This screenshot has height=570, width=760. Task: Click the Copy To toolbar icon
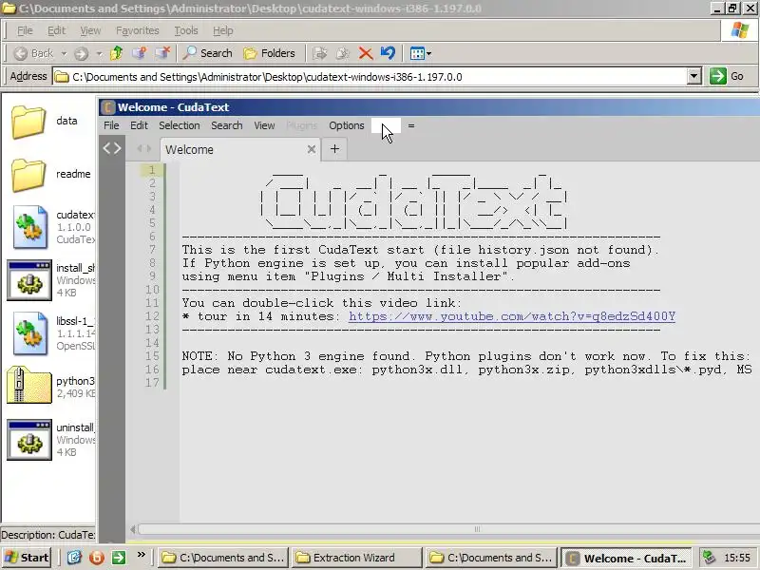click(x=343, y=53)
